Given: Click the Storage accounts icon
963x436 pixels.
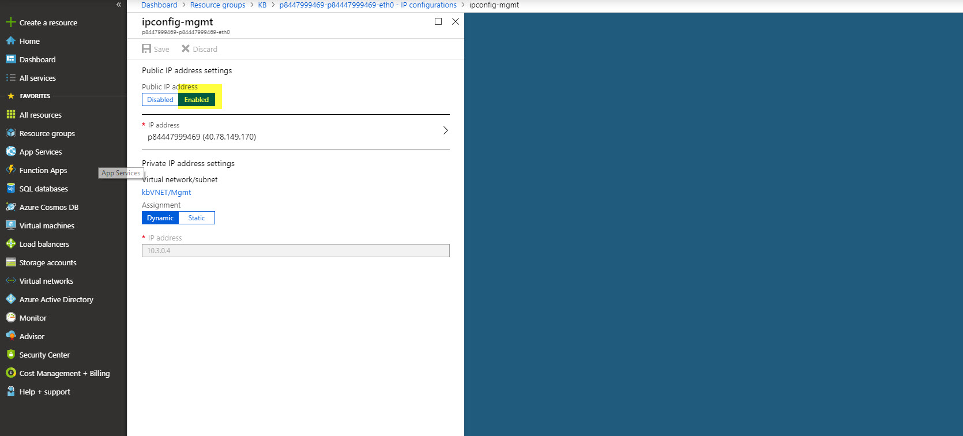Looking at the screenshot, I should click(x=10, y=262).
